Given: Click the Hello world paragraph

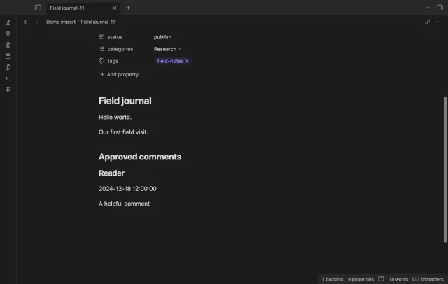Looking at the screenshot, I should pos(115,118).
